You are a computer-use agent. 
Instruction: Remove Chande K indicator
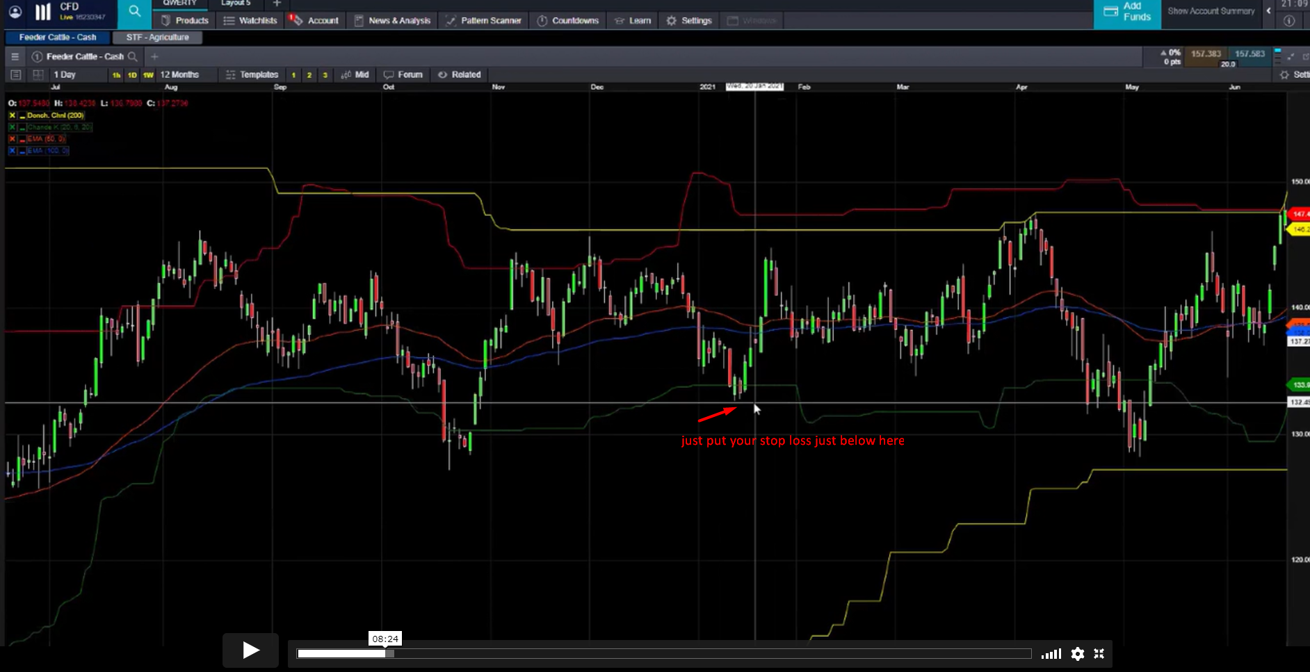(12, 127)
